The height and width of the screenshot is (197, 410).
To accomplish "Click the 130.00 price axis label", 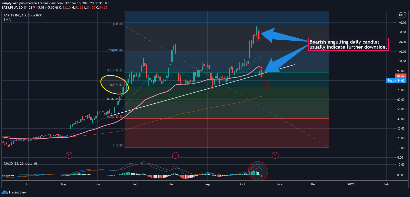I will pos(402,32).
